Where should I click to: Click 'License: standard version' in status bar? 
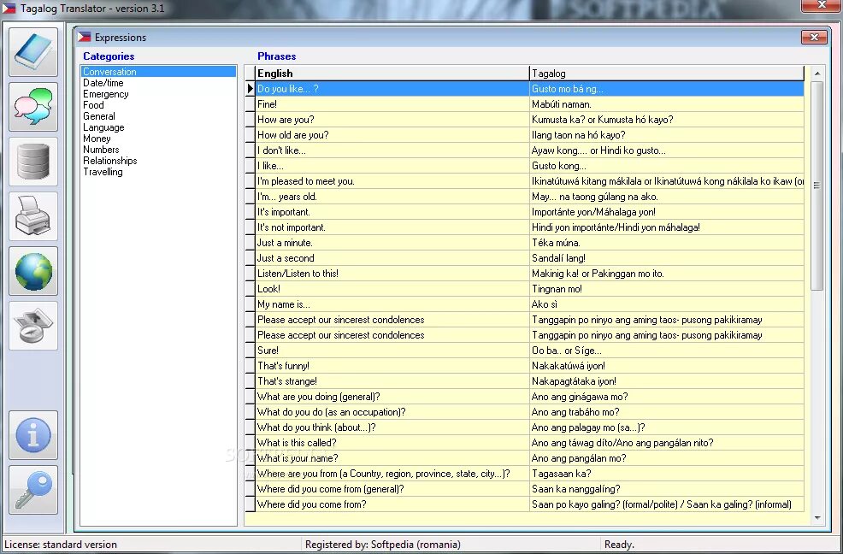(x=60, y=545)
